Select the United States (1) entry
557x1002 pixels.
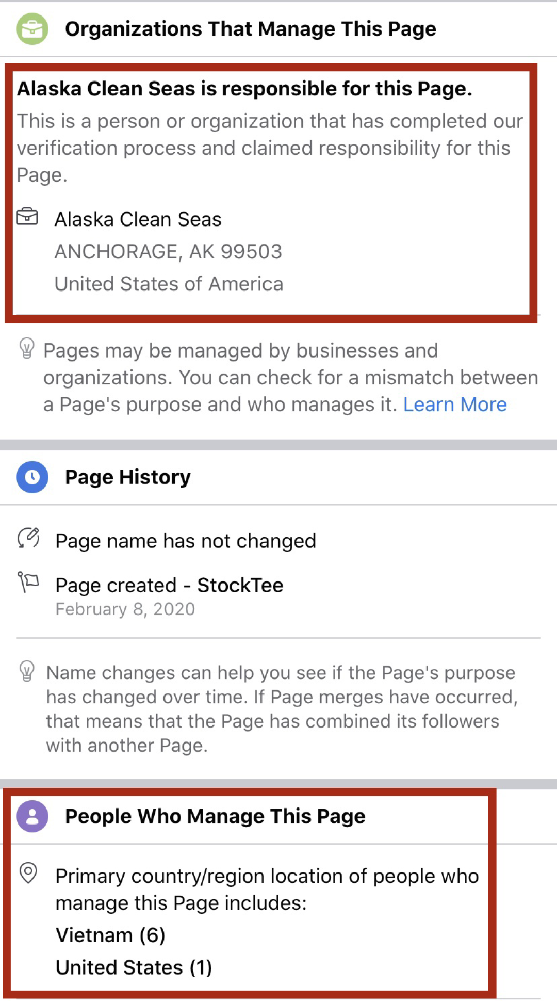[x=134, y=967]
